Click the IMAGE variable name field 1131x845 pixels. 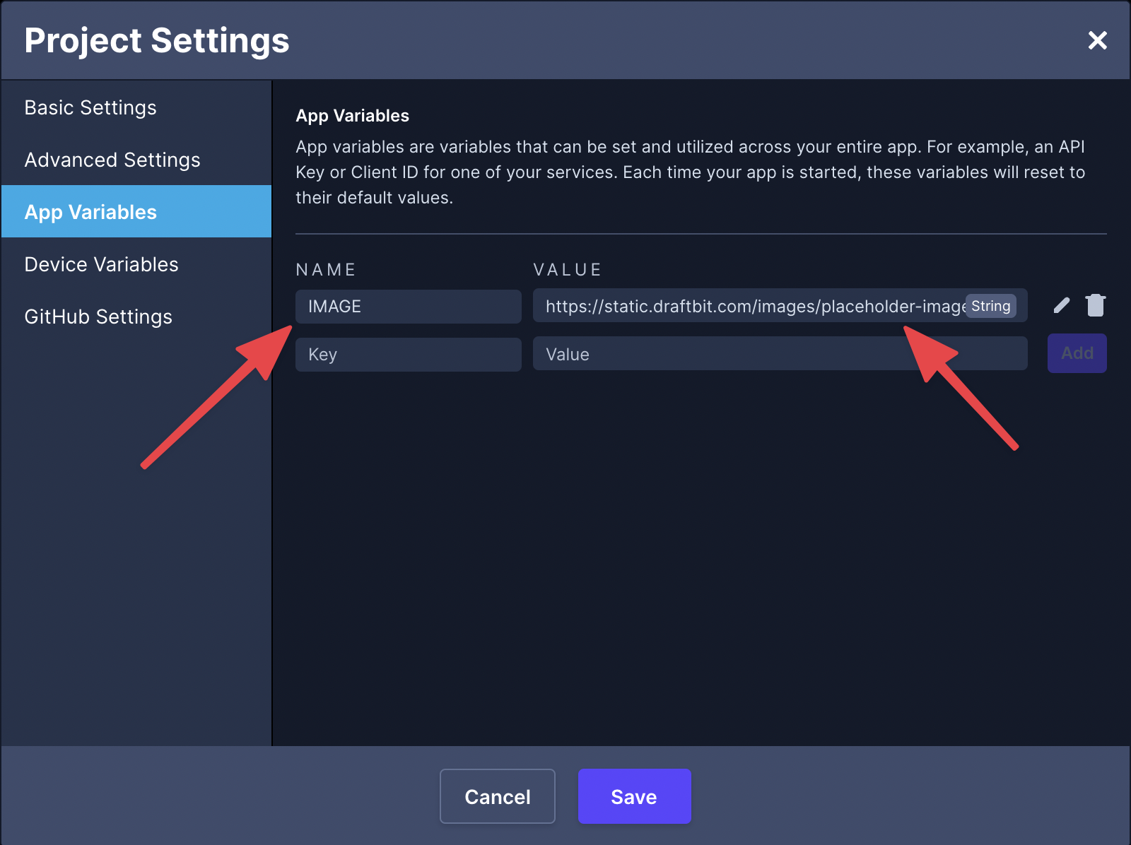click(x=408, y=307)
